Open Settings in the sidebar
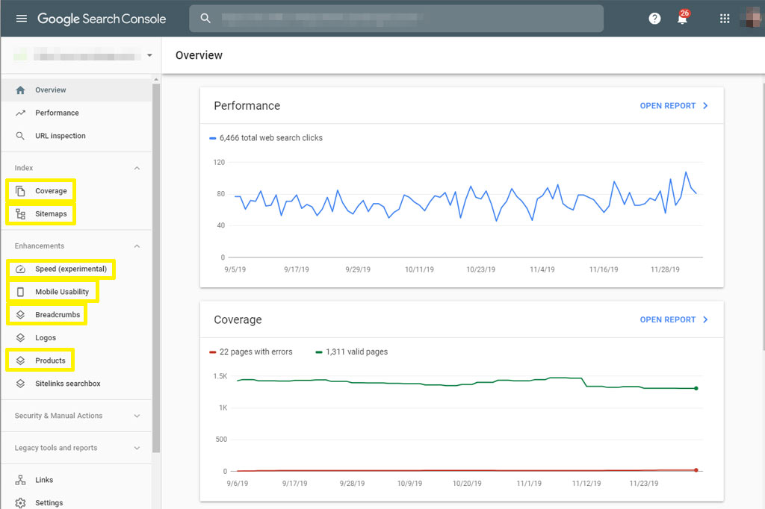The image size is (765, 509). [77, 503]
